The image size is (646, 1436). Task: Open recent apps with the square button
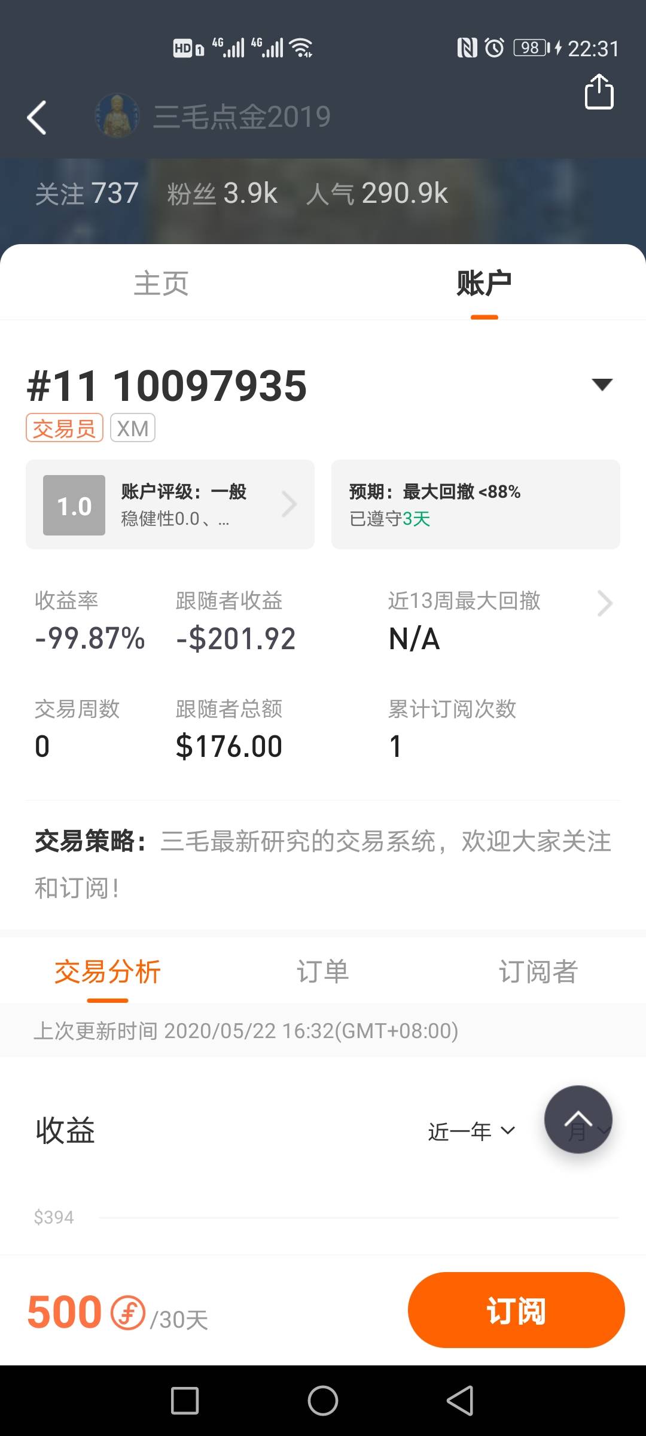[x=185, y=1401]
